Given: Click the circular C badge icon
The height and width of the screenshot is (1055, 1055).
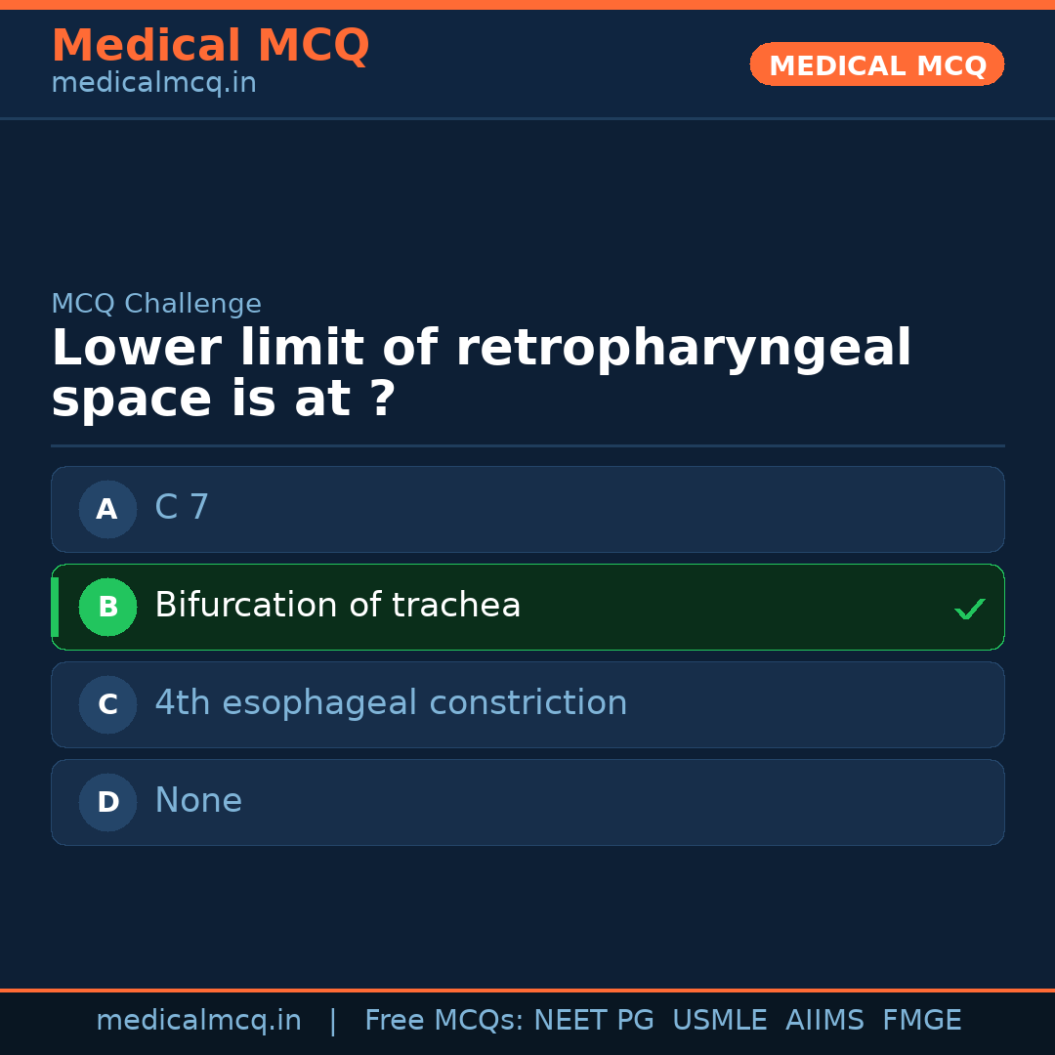Looking at the screenshot, I should point(107,704).
